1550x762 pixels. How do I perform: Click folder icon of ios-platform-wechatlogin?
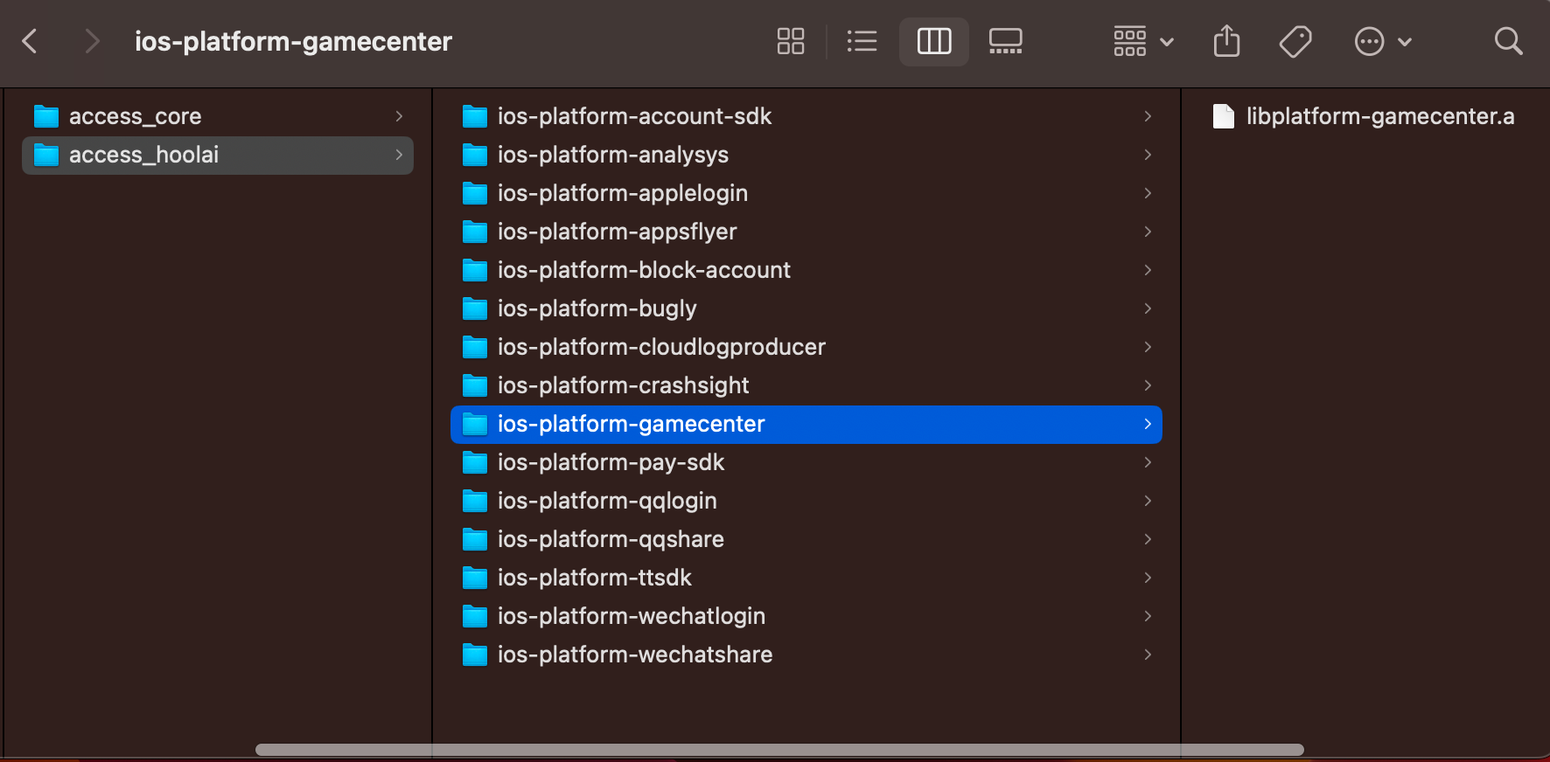[x=475, y=616]
